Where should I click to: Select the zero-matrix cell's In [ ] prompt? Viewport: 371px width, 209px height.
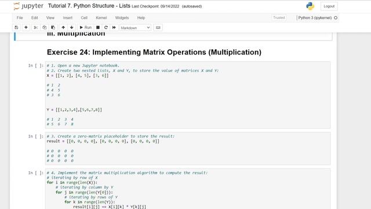(x=36, y=136)
